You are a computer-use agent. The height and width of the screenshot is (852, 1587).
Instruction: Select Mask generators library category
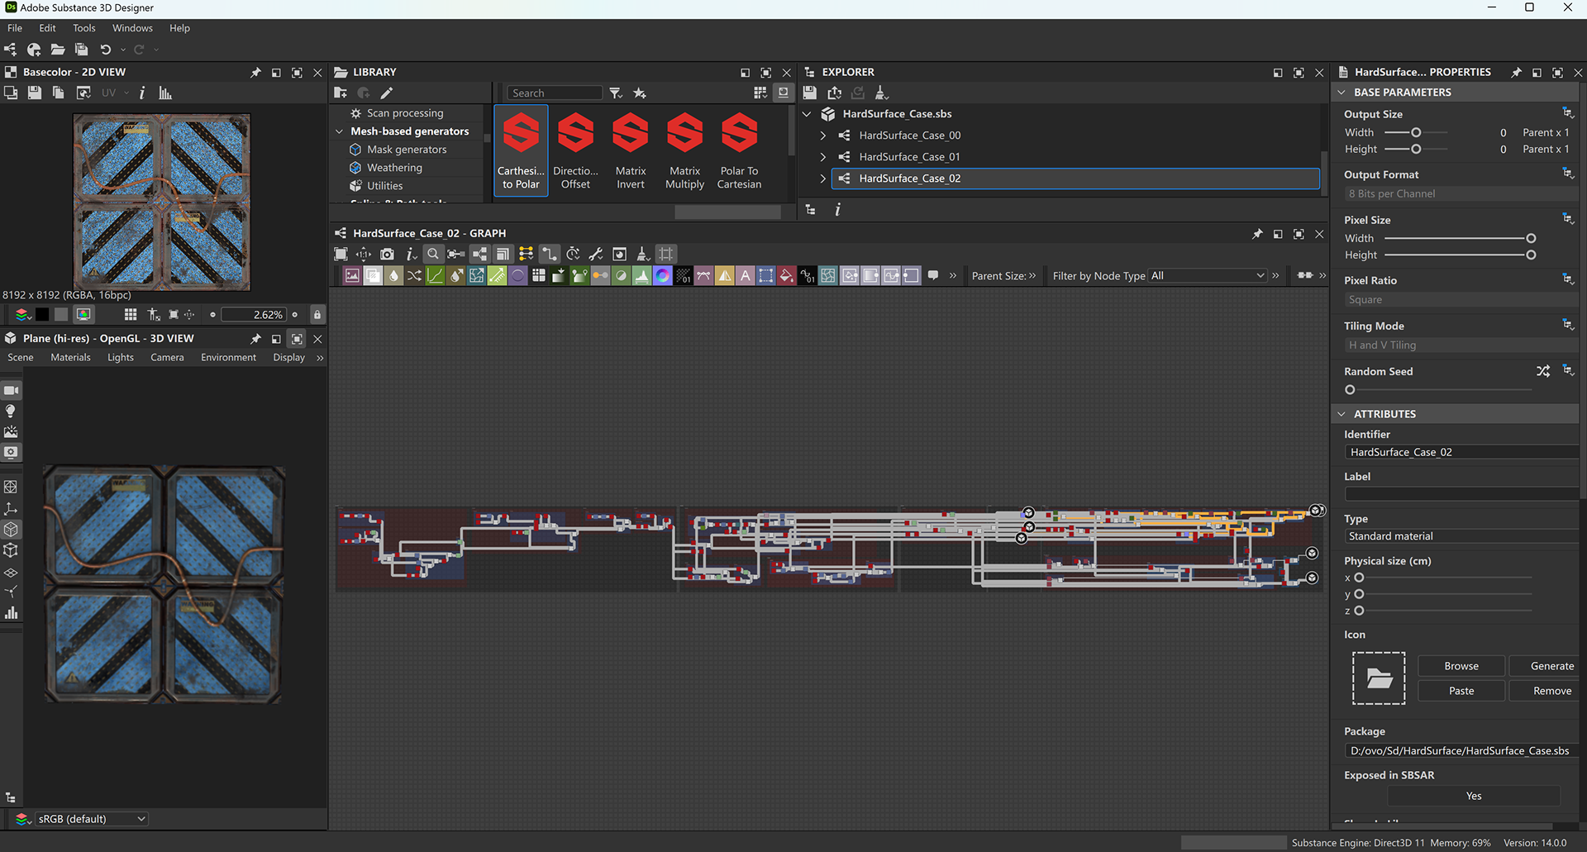[406, 150]
